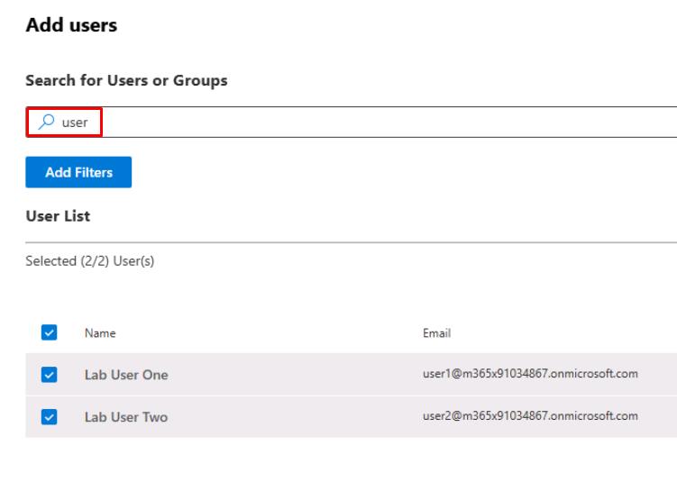This screenshot has height=482, width=677.
Task: Uncheck the Lab User One checkbox
Action: [x=50, y=375]
